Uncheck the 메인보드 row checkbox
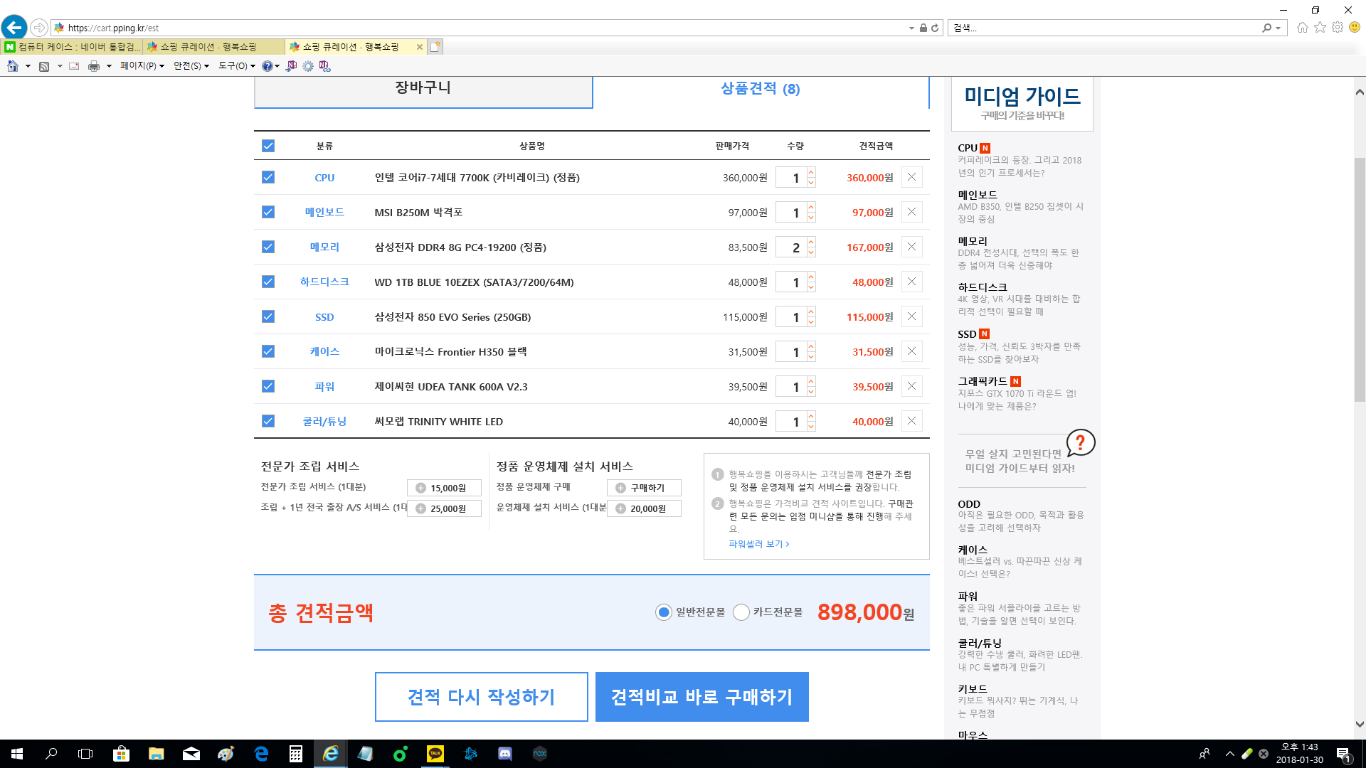 [268, 212]
